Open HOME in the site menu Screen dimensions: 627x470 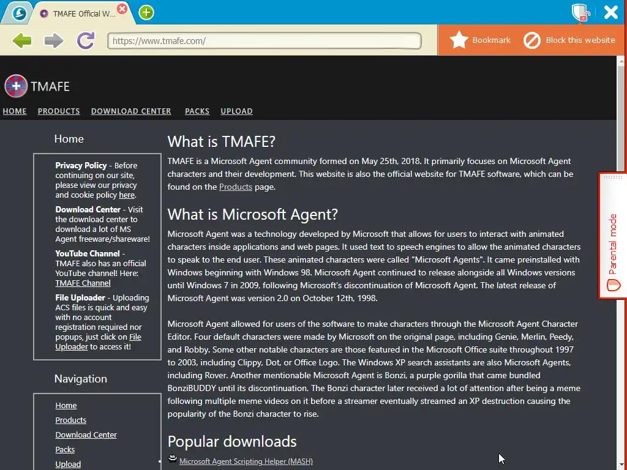(x=15, y=111)
